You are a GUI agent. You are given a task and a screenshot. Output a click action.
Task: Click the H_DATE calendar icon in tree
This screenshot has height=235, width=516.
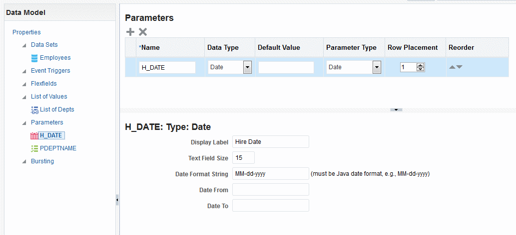coord(34,135)
